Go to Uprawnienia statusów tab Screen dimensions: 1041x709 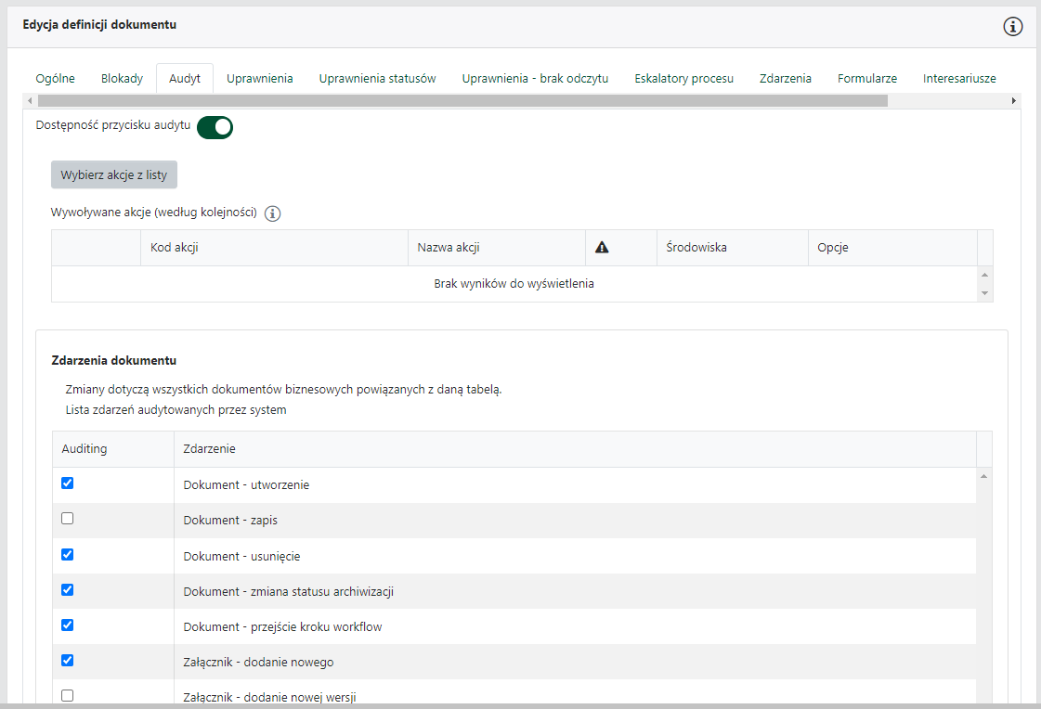tap(377, 79)
